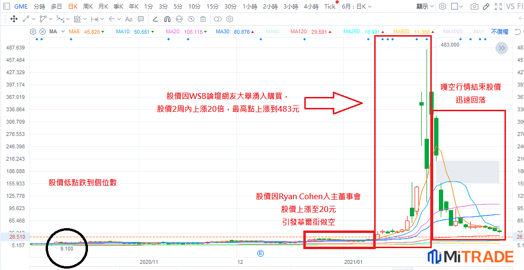The image size is (524, 270).
Task: Select the crosshair move cursor tool
Action: pos(14,19)
